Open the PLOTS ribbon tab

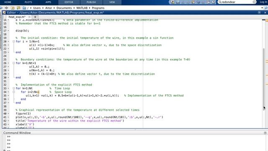pos(28,2)
